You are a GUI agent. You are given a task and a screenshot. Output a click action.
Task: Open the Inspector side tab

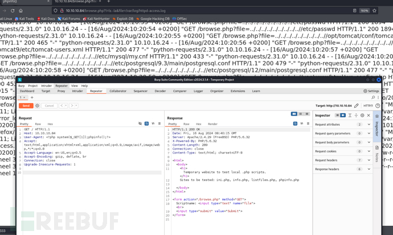(376, 126)
